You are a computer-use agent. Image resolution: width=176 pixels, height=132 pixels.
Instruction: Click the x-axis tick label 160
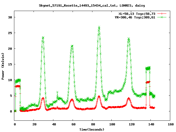coord(170,124)
